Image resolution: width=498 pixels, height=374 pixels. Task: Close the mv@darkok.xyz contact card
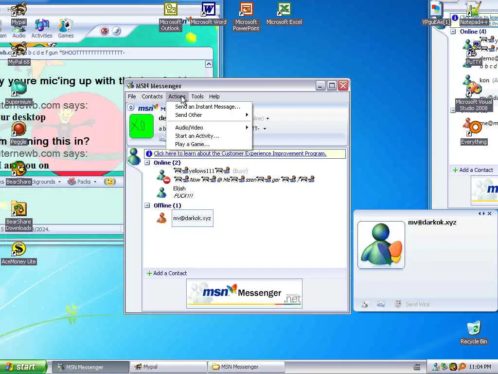pos(489,213)
